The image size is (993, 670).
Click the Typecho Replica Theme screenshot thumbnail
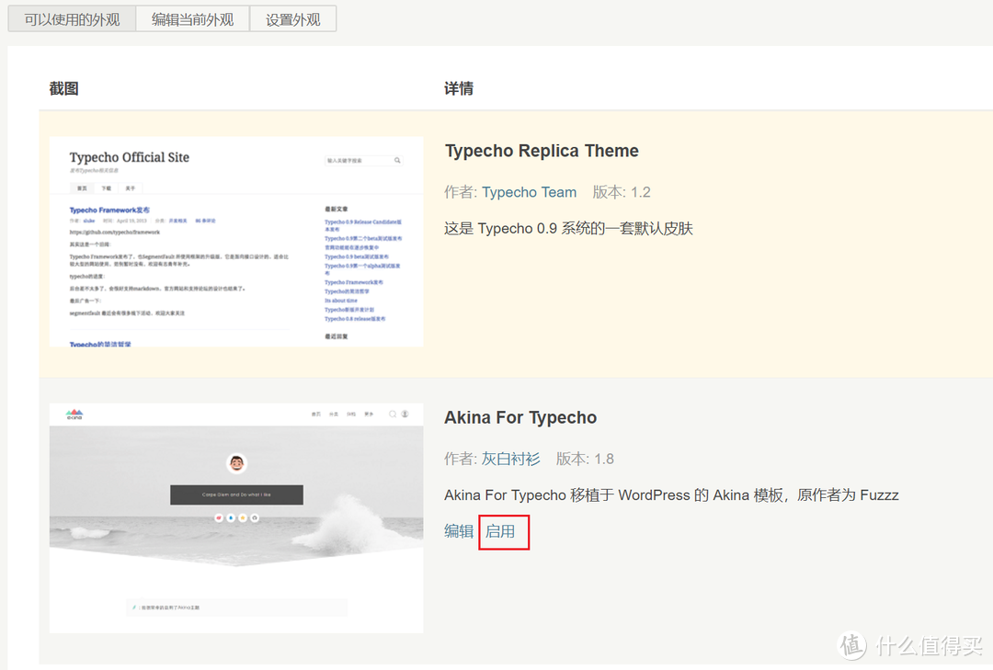[x=236, y=242]
